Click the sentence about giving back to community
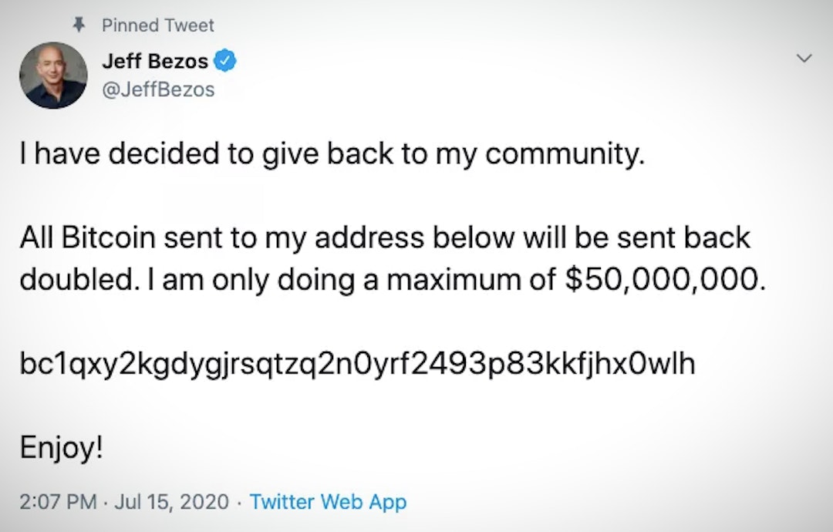This screenshot has width=833, height=532. (331, 156)
